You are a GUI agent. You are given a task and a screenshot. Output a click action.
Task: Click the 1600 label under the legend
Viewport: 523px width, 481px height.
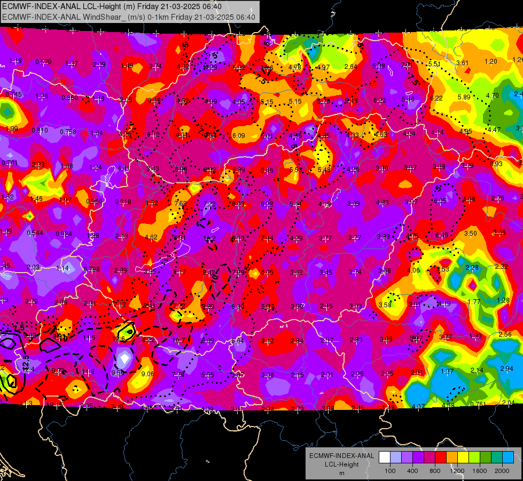tap(479, 471)
